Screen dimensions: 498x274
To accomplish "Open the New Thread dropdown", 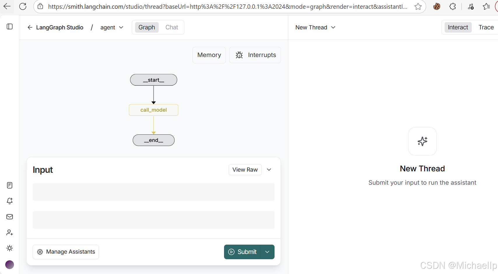I will (x=315, y=27).
